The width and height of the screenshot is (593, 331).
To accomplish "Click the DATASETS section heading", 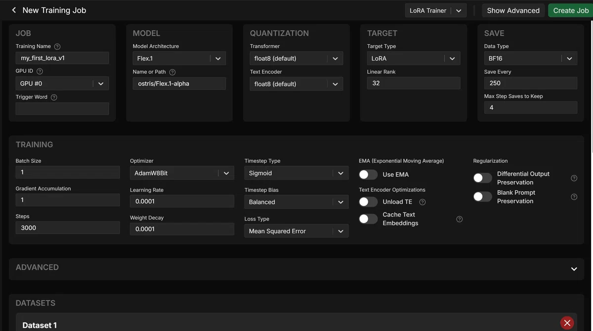I will (x=36, y=303).
